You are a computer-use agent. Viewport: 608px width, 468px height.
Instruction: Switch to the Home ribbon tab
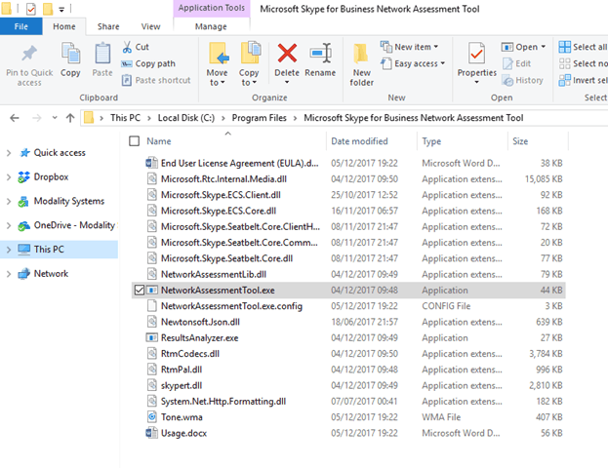click(x=64, y=26)
